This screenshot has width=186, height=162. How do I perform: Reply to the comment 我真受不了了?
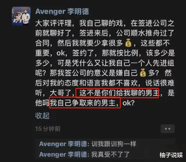[110, 154]
